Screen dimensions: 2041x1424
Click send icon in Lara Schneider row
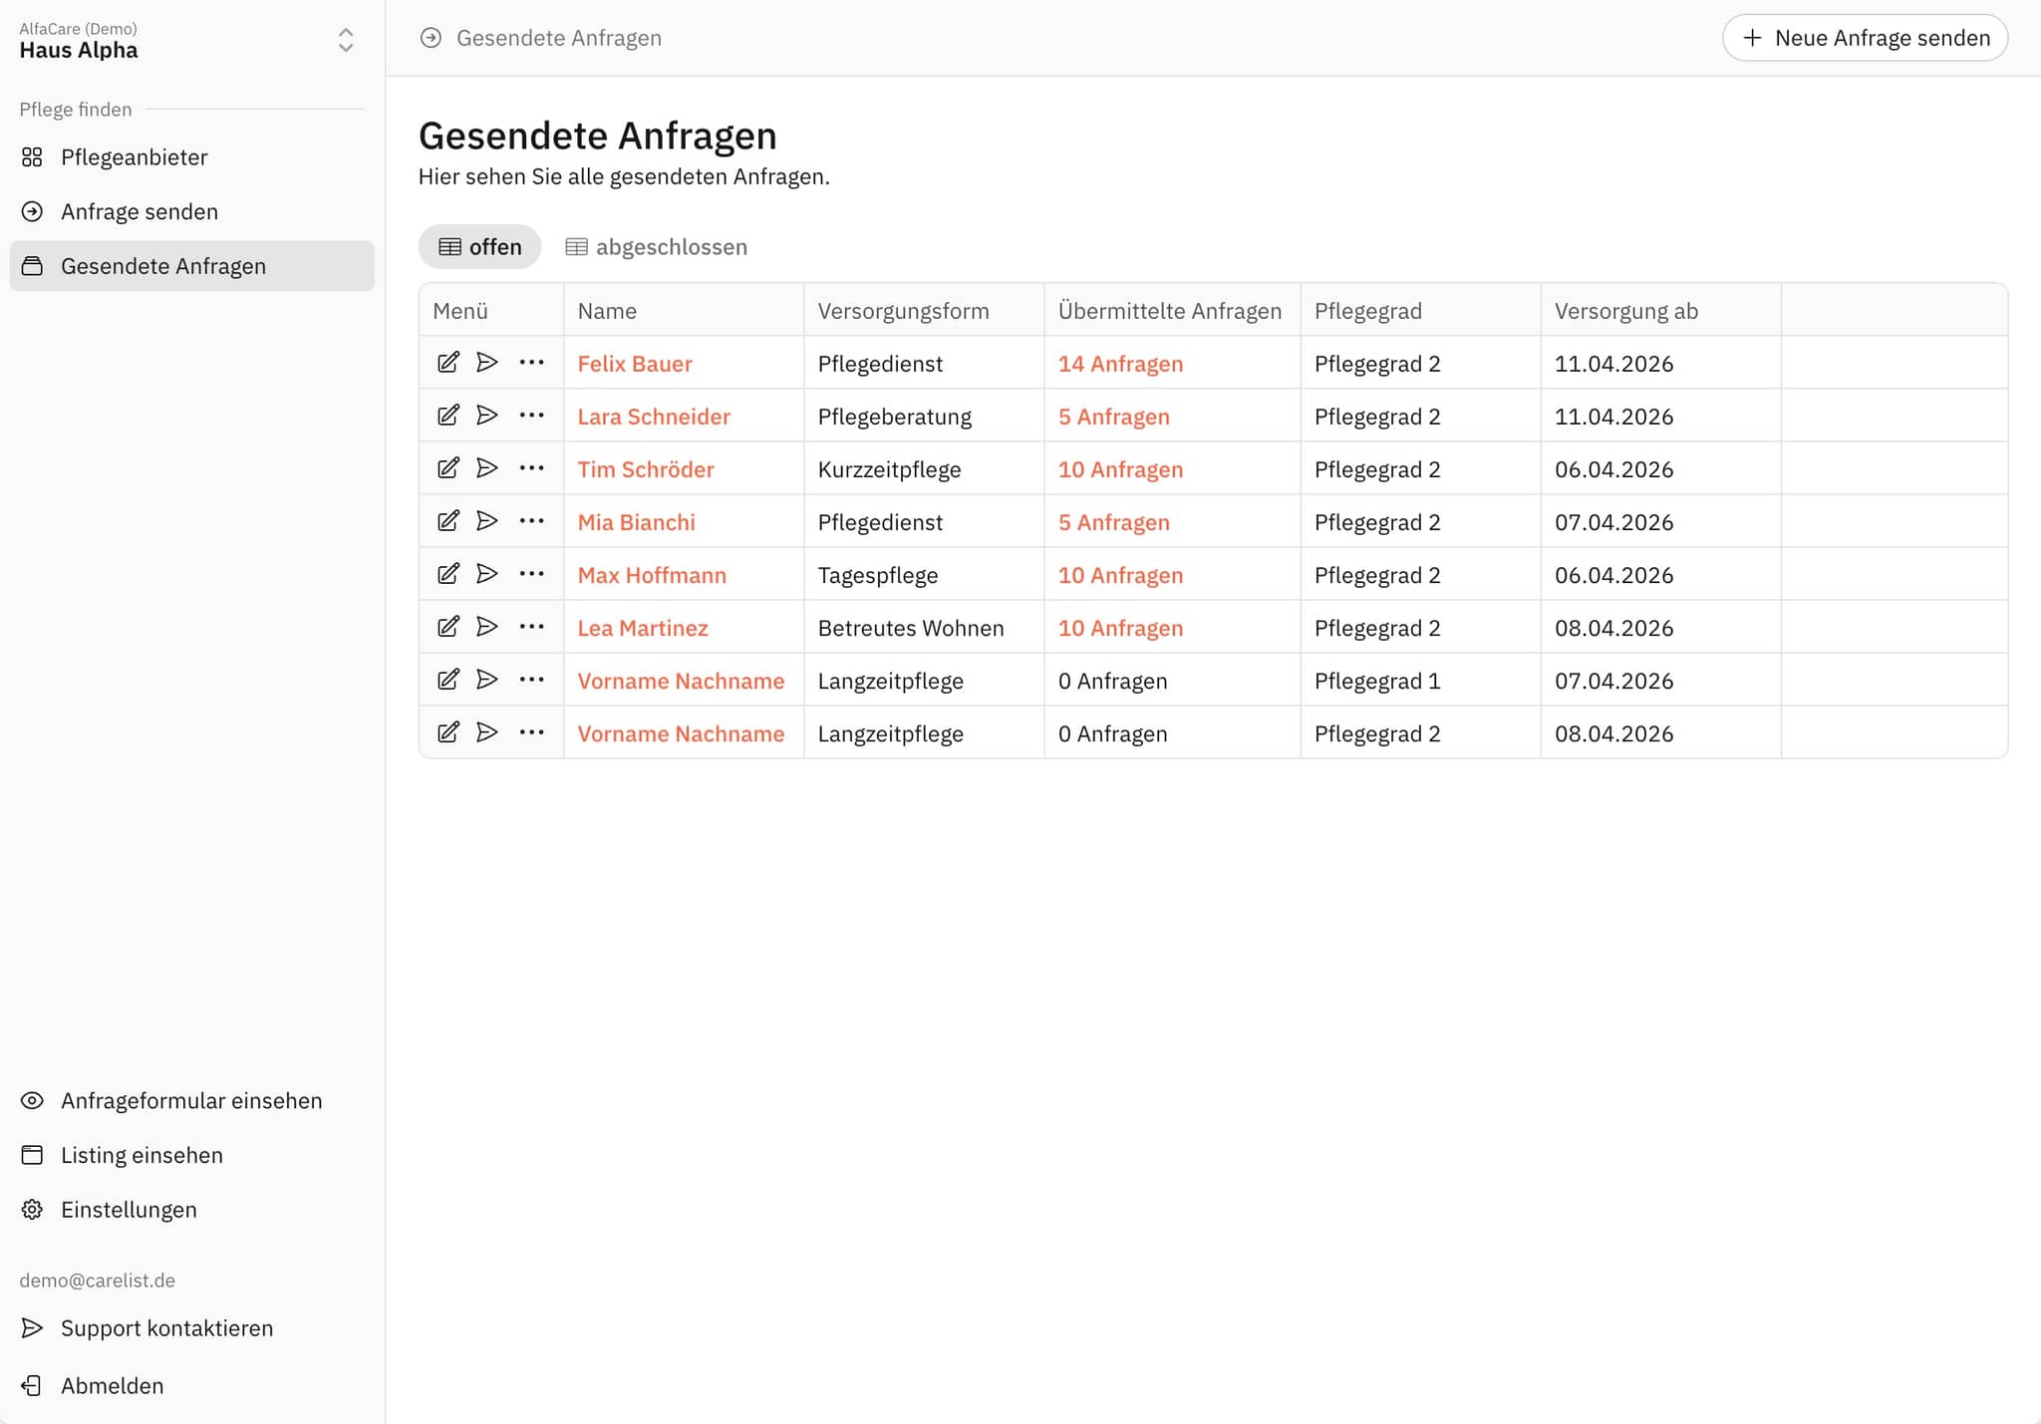[486, 416]
